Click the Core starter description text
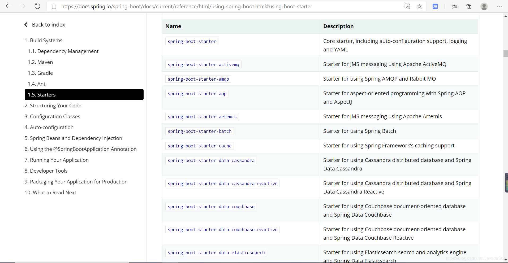This screenshot has height=263, width=508. click(x=395, y=45)
